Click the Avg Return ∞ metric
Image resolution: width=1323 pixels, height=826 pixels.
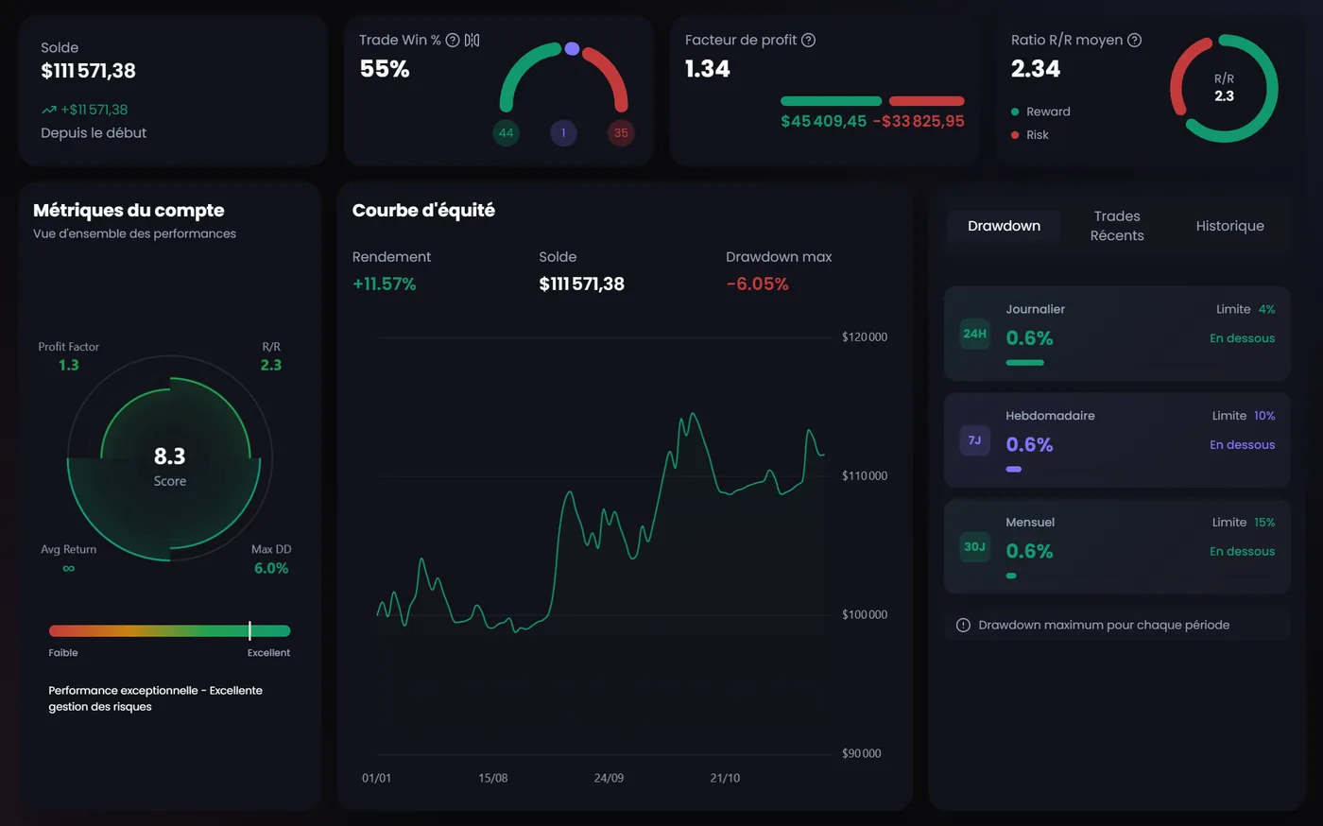(68, 559)
